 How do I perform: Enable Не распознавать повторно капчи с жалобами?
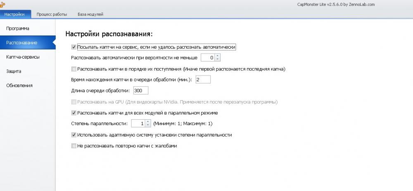74,146
